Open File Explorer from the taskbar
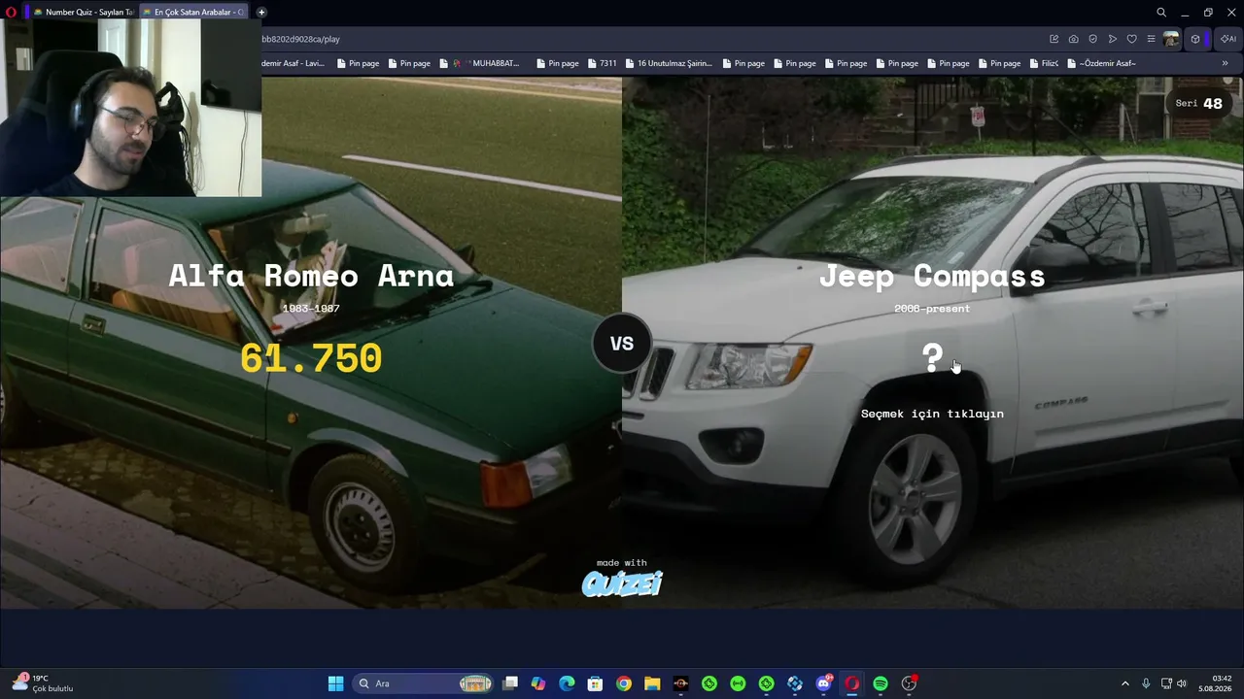This screenshot has width=1244, height=699. [652, 683]
